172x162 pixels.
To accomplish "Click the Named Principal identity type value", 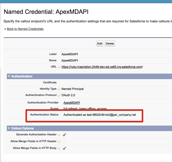I will tap(73, 89).
